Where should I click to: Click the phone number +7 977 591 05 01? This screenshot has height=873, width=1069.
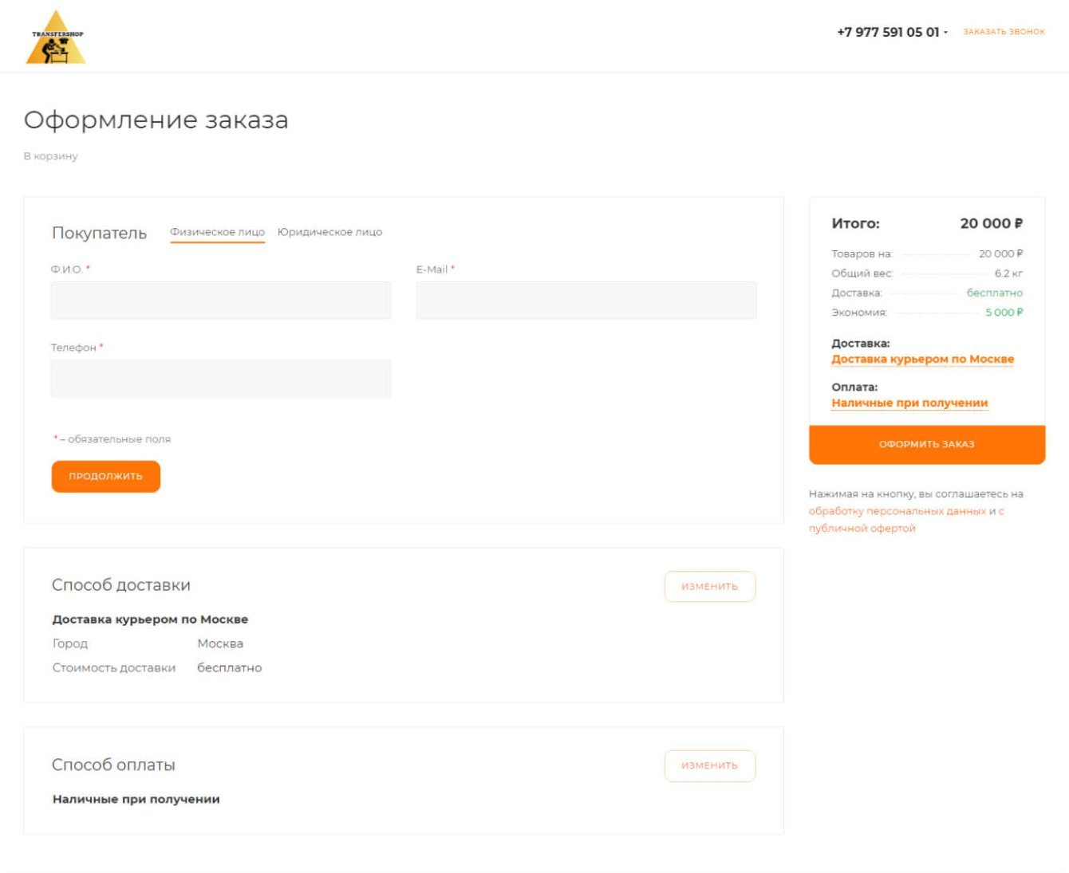pyautogui.click(x=887, y=33)
